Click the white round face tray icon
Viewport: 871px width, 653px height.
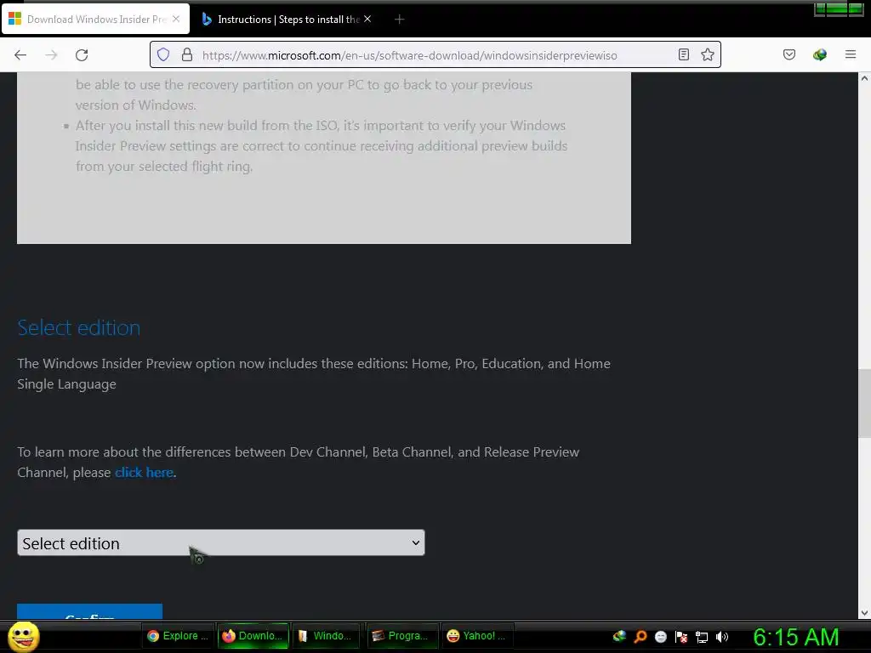point(660,636)
